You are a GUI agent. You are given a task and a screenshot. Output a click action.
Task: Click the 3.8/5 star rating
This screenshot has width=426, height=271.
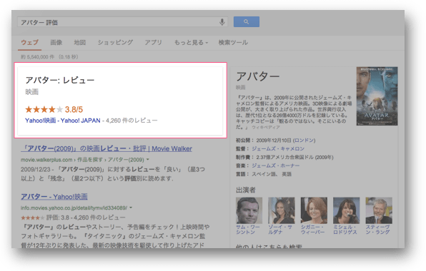point(54,110)
